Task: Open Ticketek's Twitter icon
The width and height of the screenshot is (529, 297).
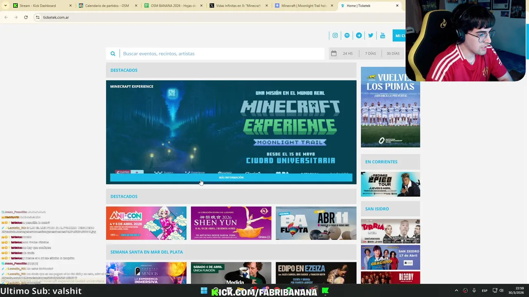Action: click(371, 35)
